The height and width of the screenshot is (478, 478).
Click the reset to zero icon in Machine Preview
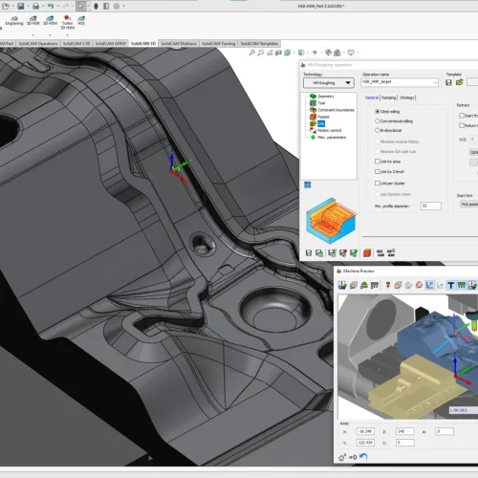[353, 457]
